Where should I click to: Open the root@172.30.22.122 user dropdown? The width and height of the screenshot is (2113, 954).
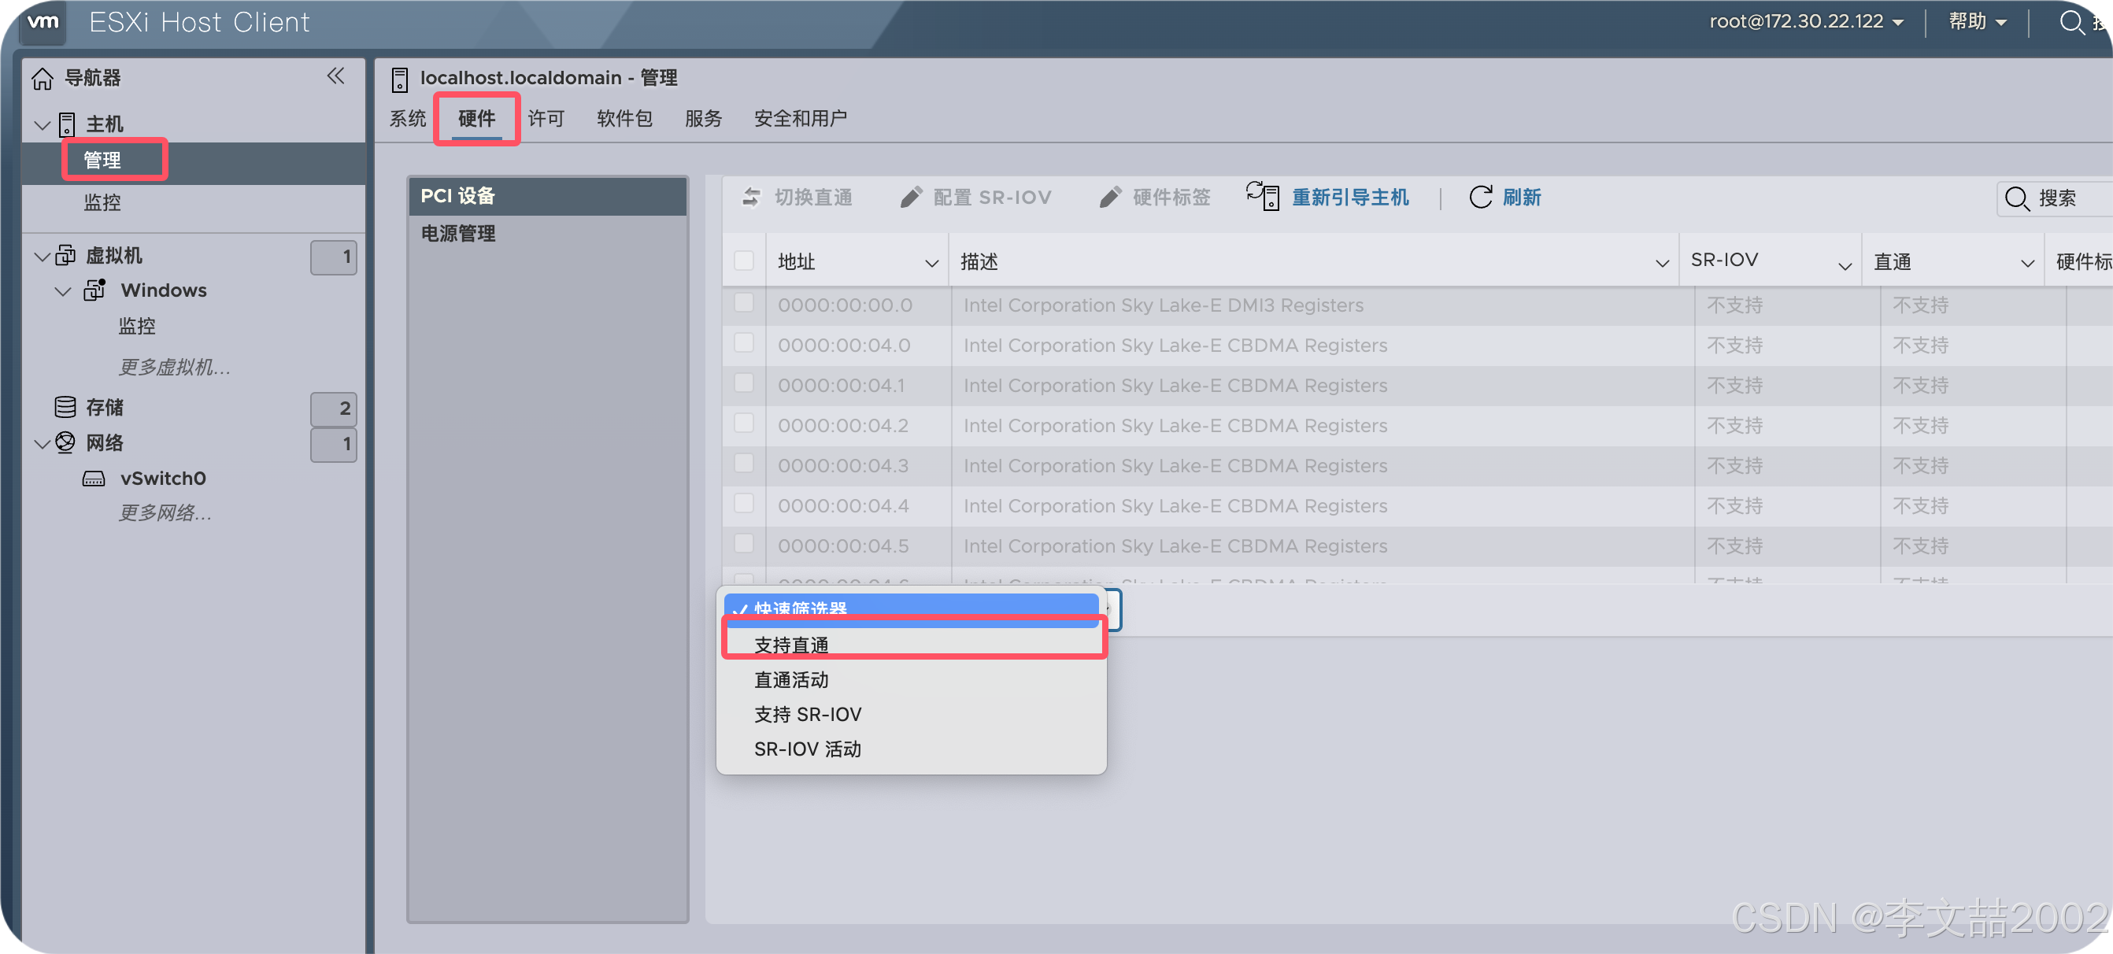click(1805, 22)
